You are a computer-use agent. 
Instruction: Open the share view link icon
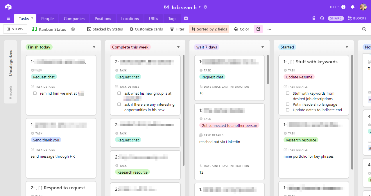click(x=258, y=29)
